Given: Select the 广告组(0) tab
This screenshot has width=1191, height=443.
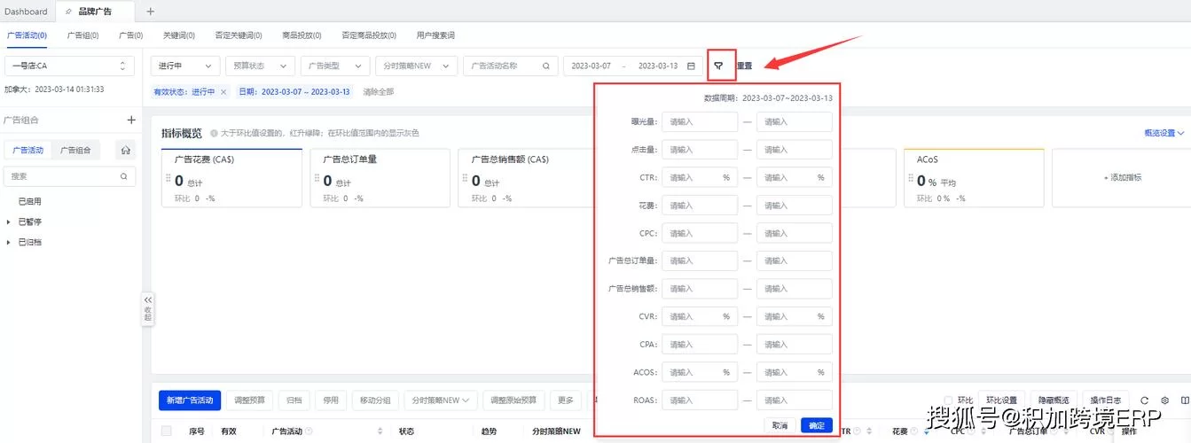Looking at the screenshot, I should 82,35.
